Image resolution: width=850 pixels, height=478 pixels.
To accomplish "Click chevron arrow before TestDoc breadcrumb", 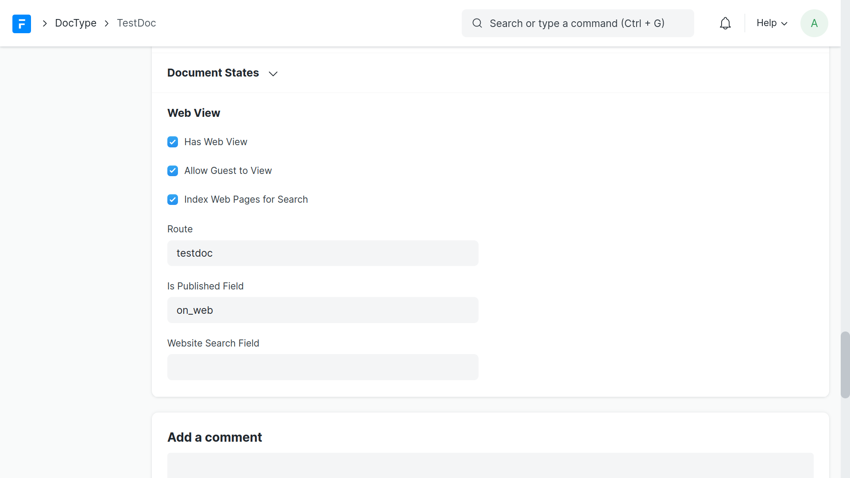I will point(107,23).
